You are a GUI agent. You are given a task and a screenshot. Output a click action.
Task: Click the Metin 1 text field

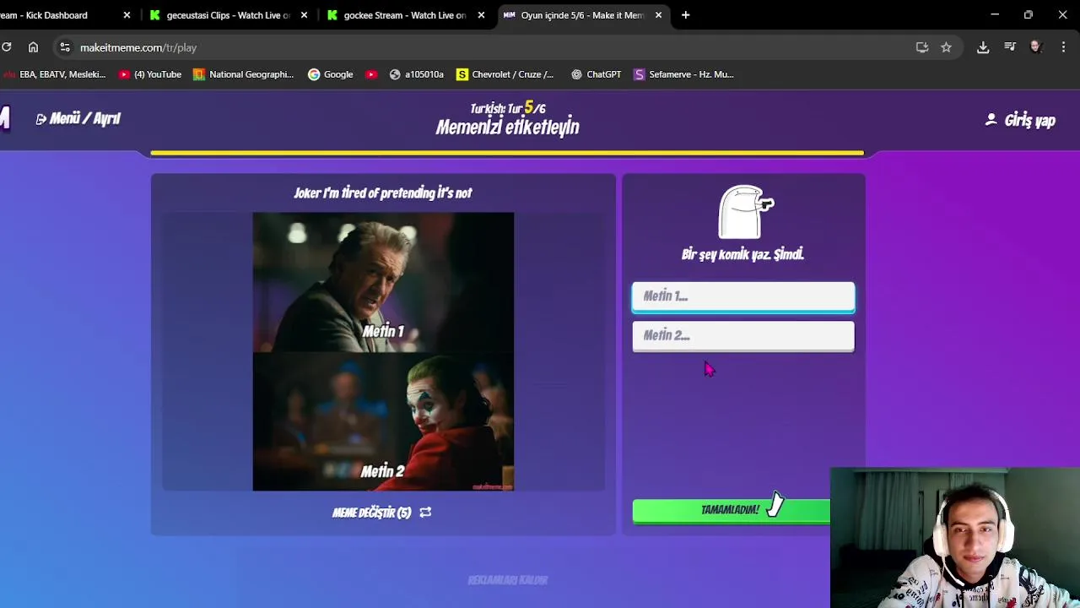click(743, 296)
